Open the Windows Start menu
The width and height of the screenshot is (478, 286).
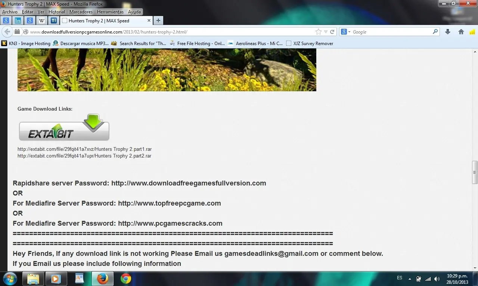[x=10, y=279]
